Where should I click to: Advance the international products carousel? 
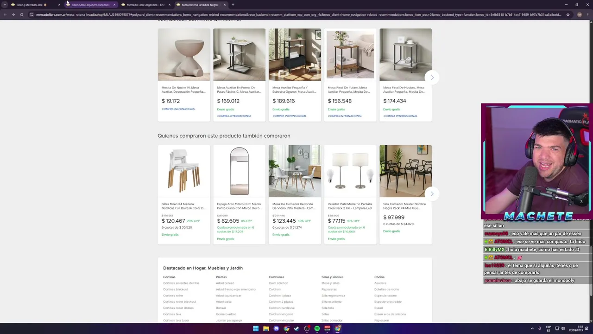click(x=432, y=77)
